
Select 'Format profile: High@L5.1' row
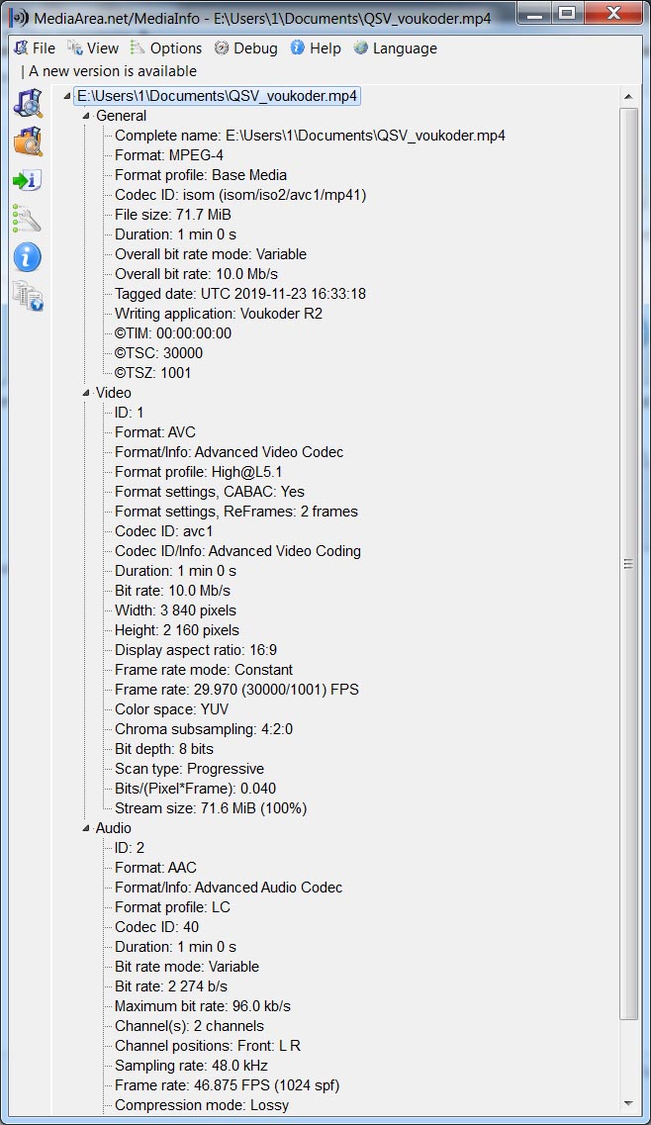coord(199,472)
